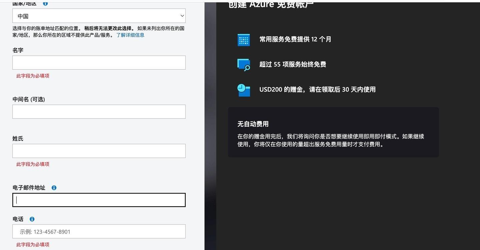The image size is (480, 250).
Task: Open the 了解详细信息 link
Action: point(130,35)
